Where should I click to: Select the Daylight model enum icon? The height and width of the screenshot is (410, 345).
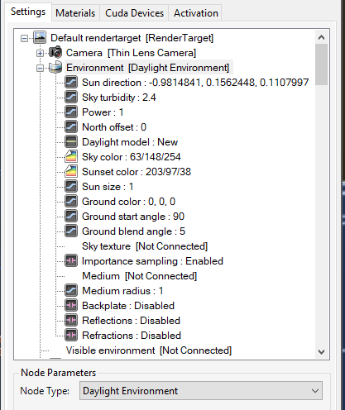71,141
